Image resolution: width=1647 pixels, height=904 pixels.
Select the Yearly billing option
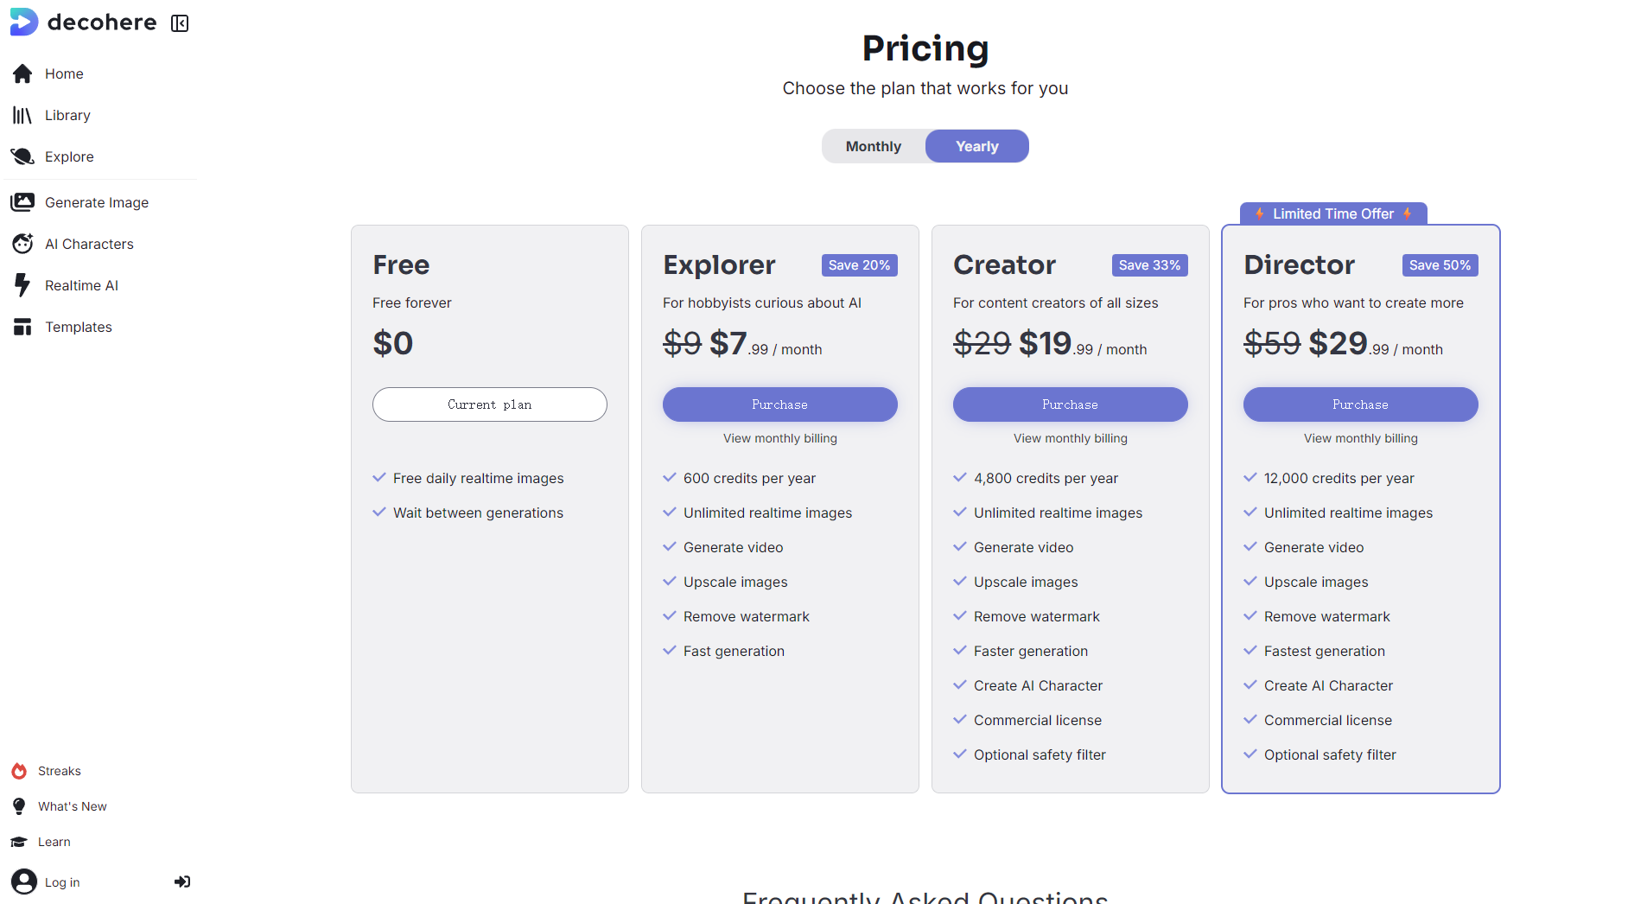coord(976,146)
